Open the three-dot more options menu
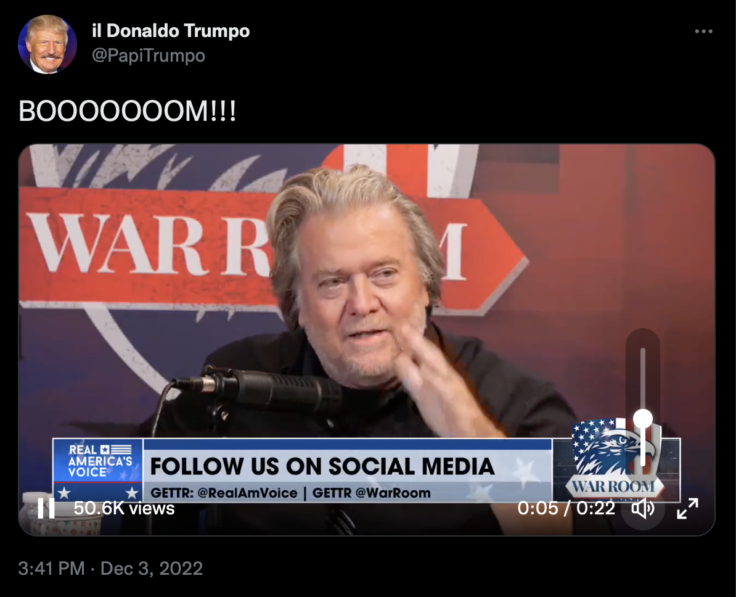Viewport: 736px width, 597px height. (x=703, y=31)
